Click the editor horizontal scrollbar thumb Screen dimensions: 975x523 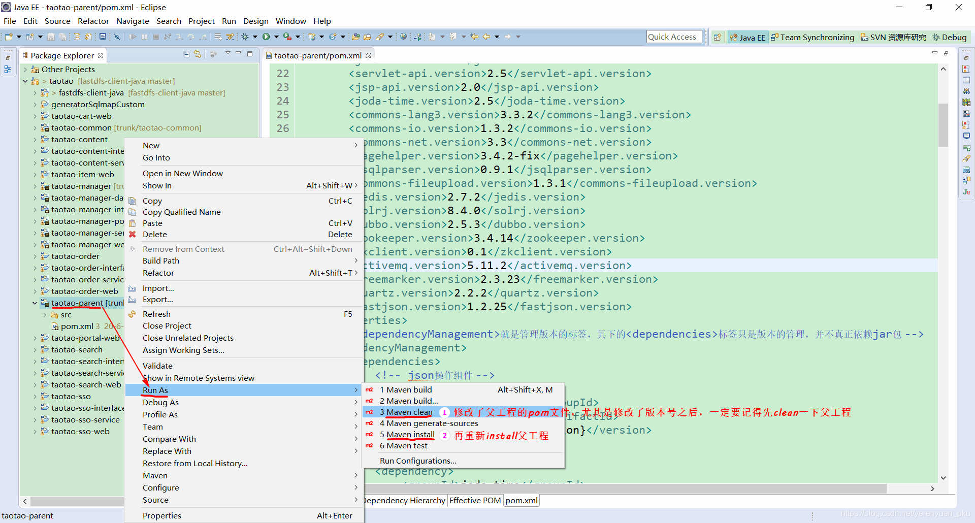click(625, 488)
